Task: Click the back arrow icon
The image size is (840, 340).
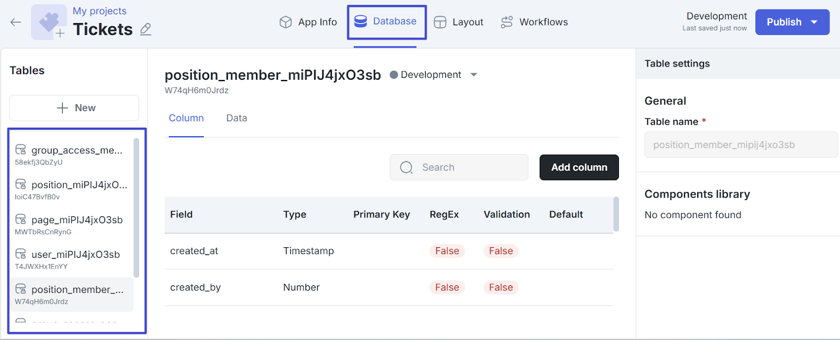Action: click(16, 22)
